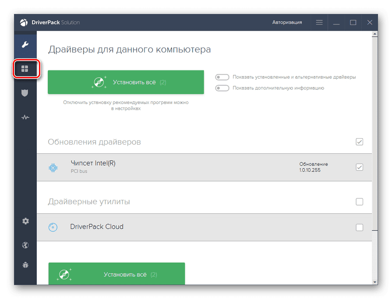
Task: Open the software grid section in sidebar
Action: [25, 69]
